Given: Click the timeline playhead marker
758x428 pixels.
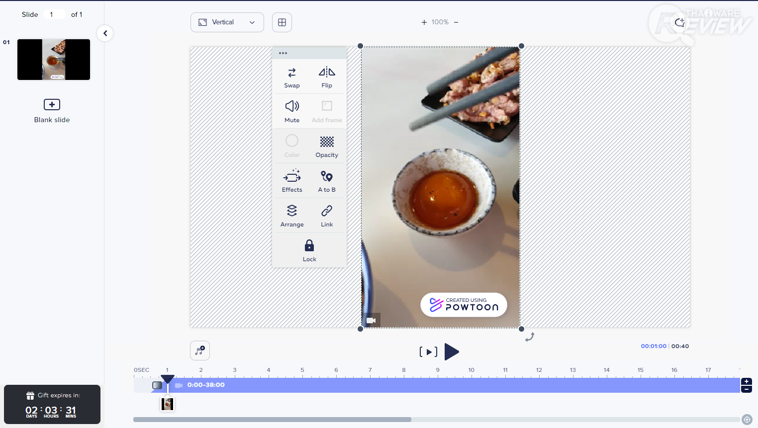Looking at the screenshot, I should pos(168,380).
